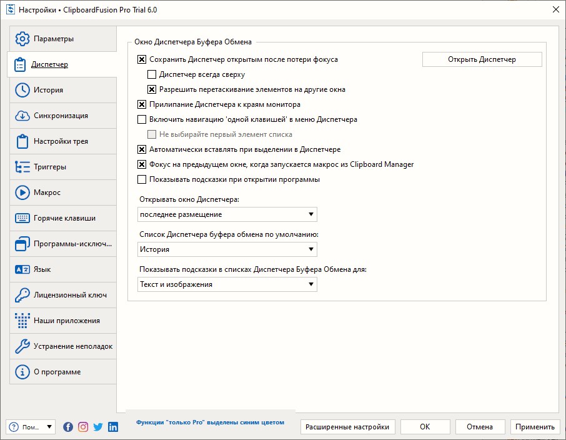This screenshot has width=566, height=440.
Task: Toggle Сохранить Диспетчер открытым после потери фокуса
Action: click(x=142, y=59)
